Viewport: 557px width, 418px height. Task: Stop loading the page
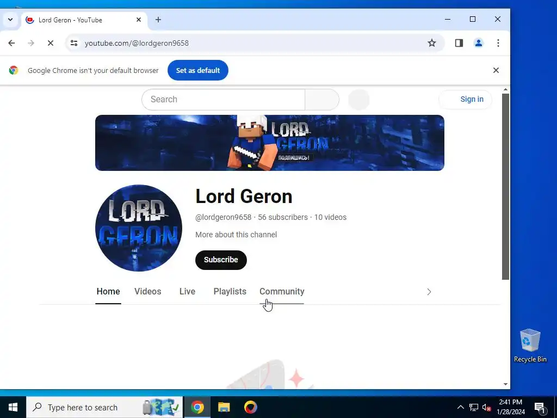pos(51,43)
